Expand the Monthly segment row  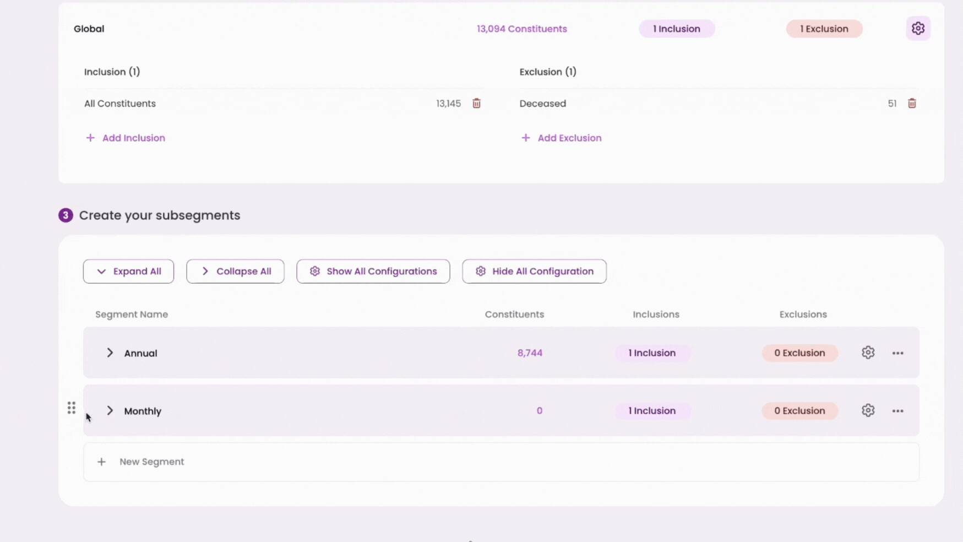pyautogui.click(x=110, y=410)
